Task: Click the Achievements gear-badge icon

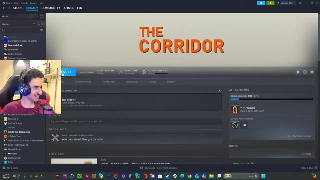Action: (144, 72)
